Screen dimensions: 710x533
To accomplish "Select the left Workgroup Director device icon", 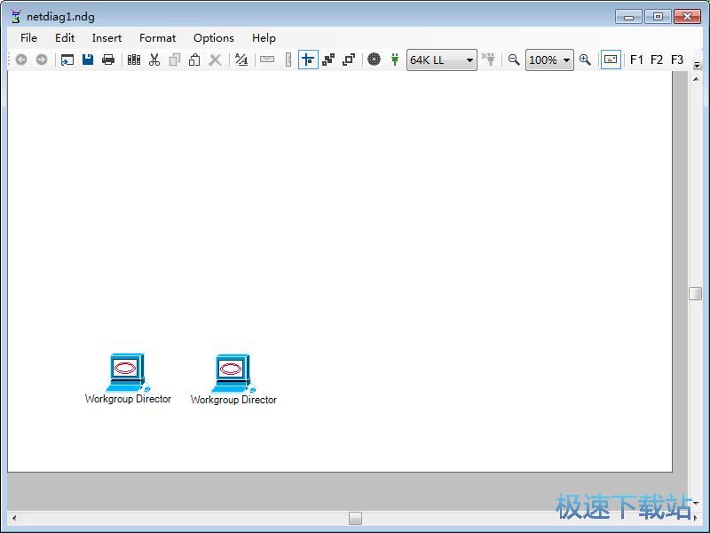I will pyautogui.click(x=128, y=372).
